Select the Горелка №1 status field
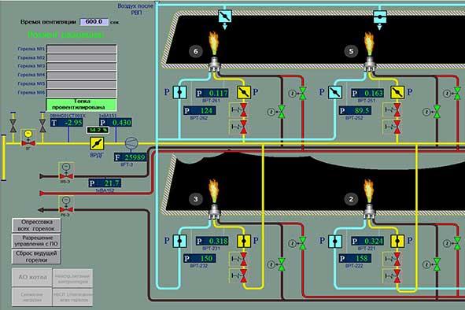Image resolution: width=465 pixels, height=310 pixels. [82, 49]
